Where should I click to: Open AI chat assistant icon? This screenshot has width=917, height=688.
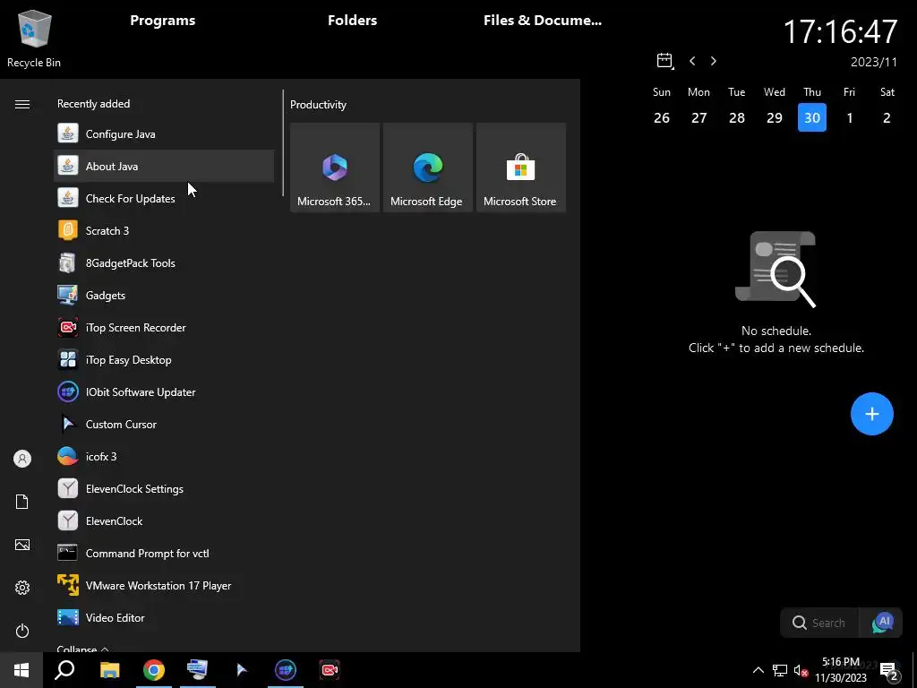(x=881, y=623)
